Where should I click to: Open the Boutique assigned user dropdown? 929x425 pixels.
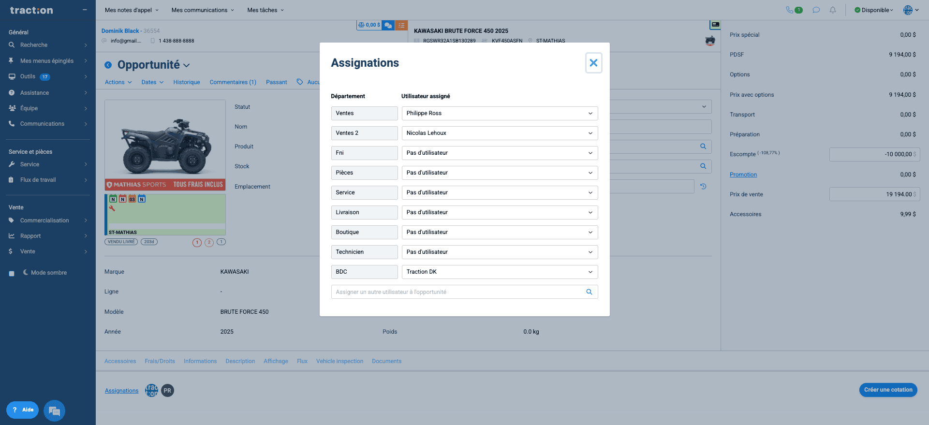pyautogui.click(x=500, y=232)
